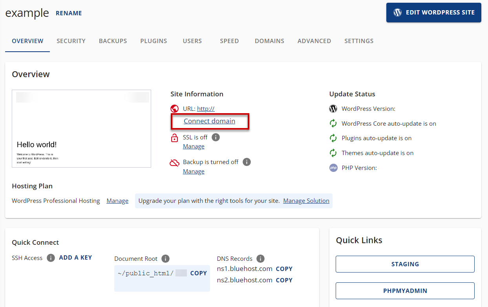Viewport: 488px width, 307px height.
Task: Click the 'example' site title
Action: 27,13
